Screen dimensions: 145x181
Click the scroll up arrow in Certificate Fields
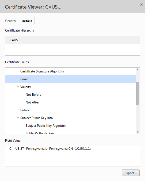138,70
